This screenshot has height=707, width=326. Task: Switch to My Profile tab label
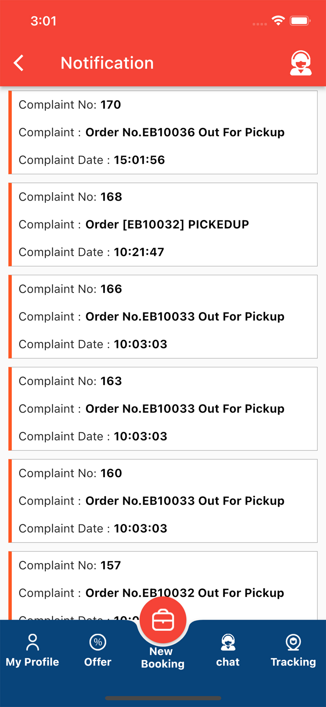pyautogui.click(x=32, y=662)
